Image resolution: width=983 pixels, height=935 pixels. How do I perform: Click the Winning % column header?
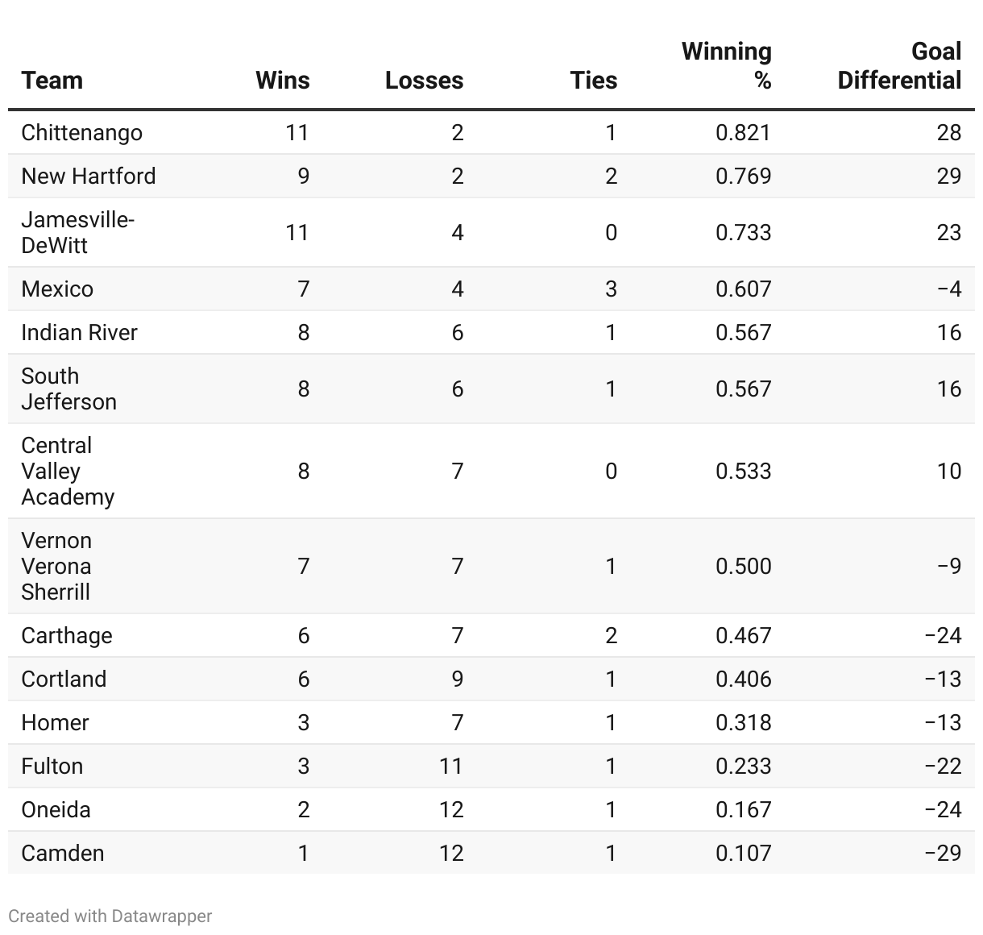coord(727,66)
